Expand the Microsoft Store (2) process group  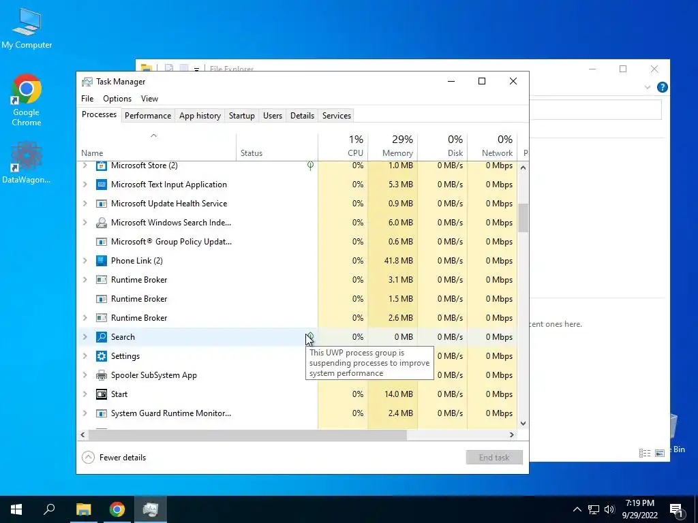click(x=85, y=165)
